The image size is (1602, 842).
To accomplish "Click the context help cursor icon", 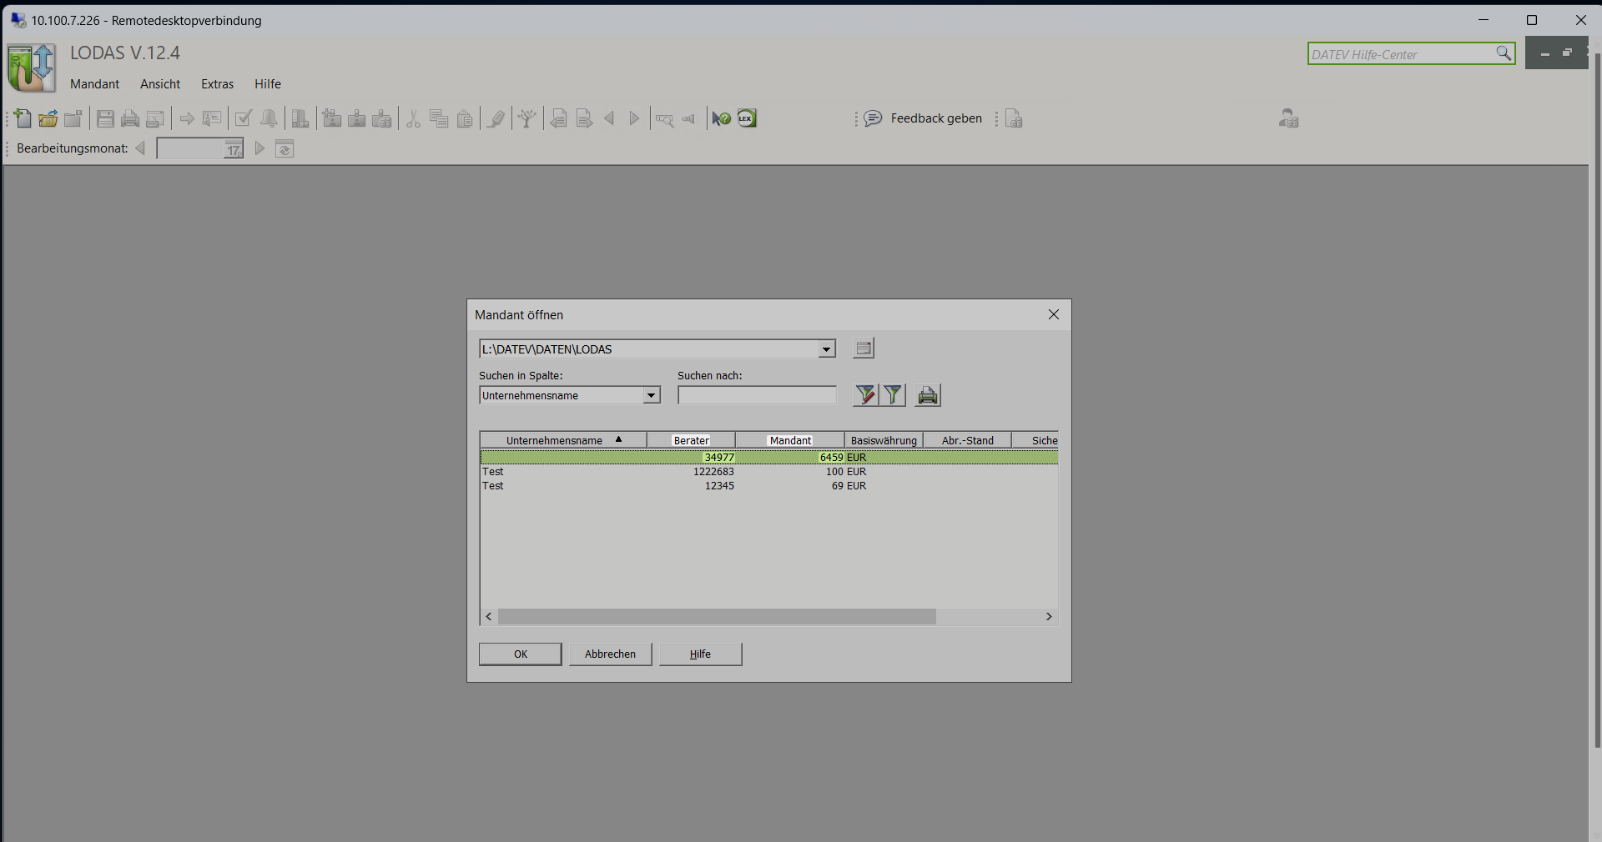I will 721,118.
